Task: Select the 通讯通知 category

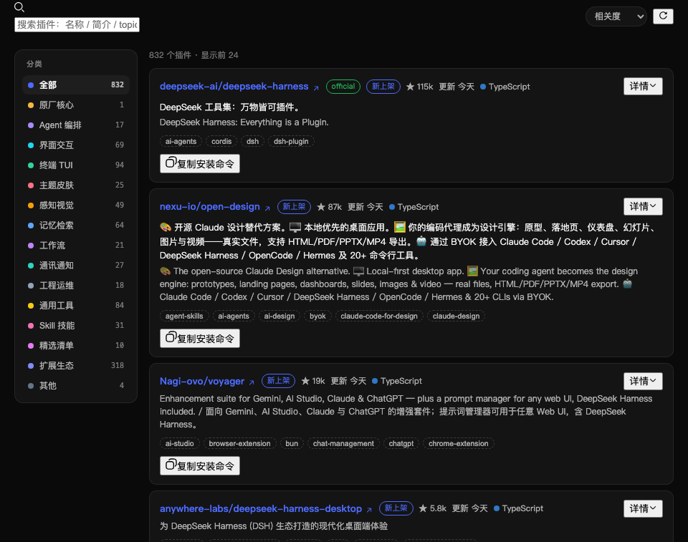Action: click(76, 266)
